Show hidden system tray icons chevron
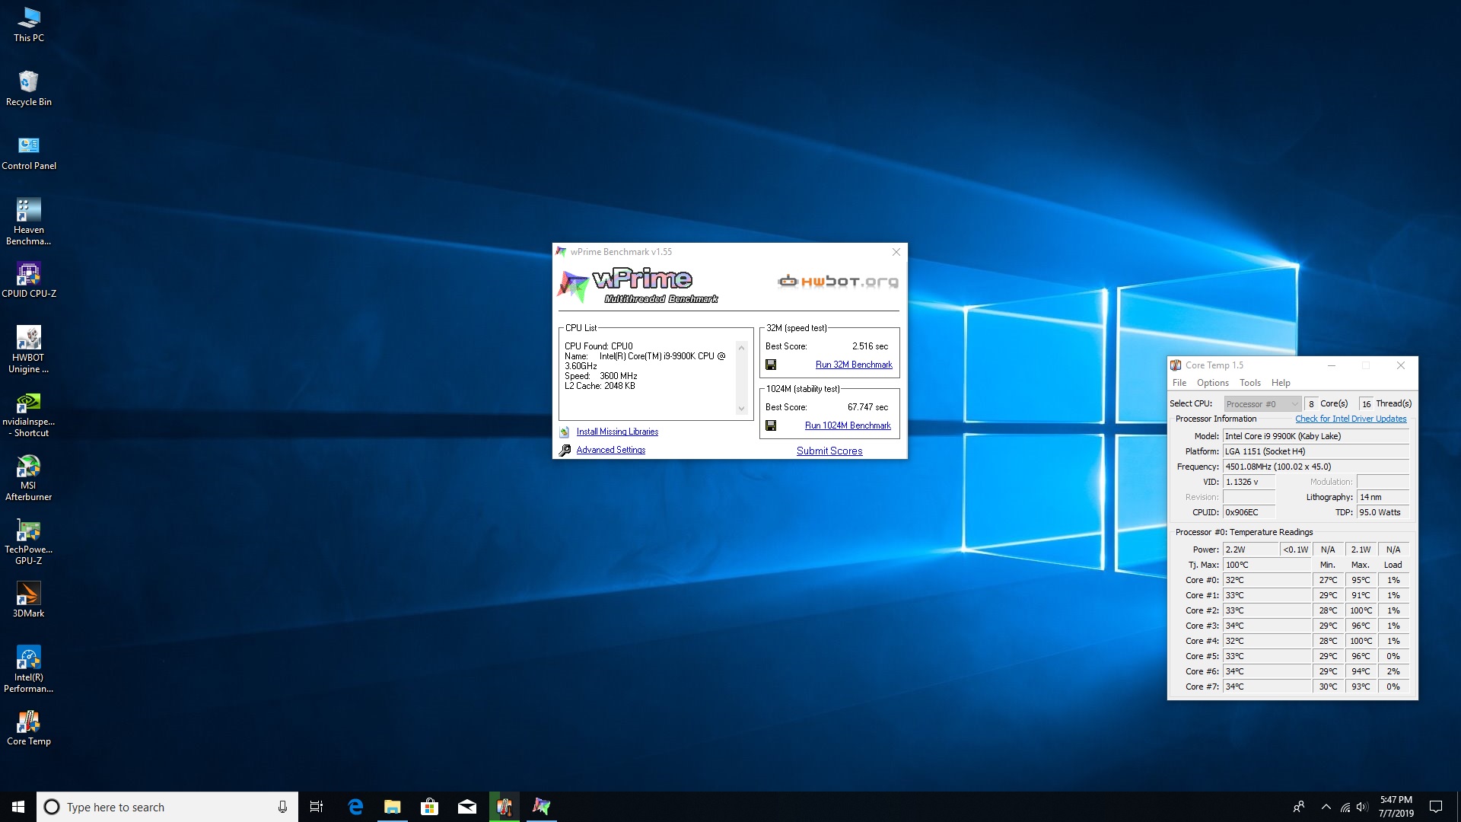The image size is (1461, 822). click(1326, 807)
